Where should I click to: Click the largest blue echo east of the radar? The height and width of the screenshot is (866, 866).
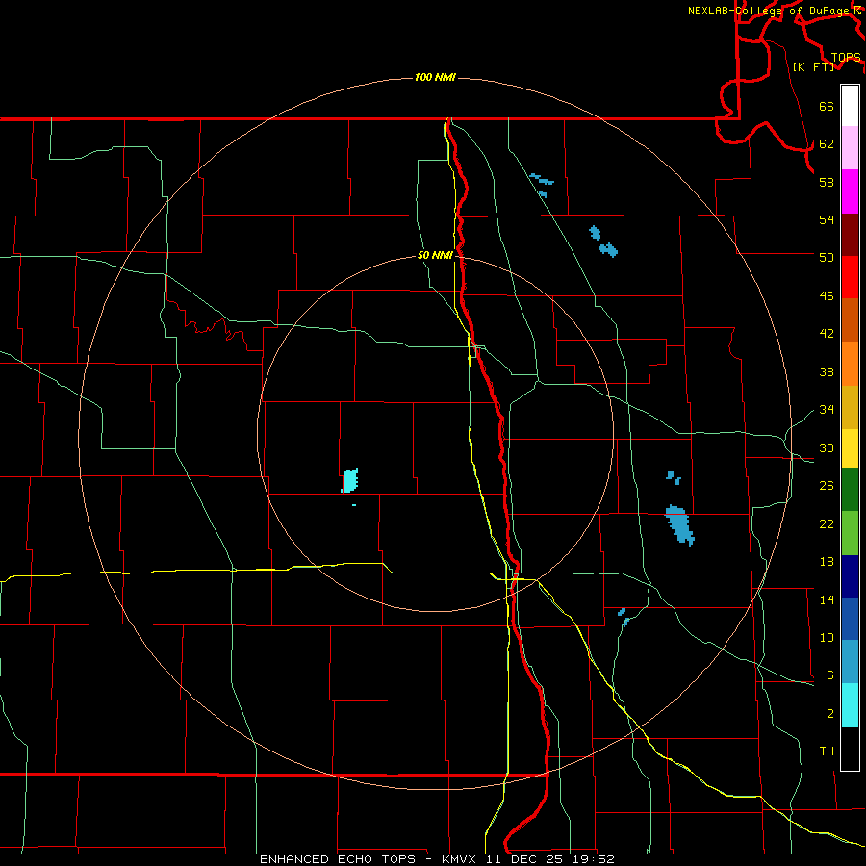tap(679, 525)
